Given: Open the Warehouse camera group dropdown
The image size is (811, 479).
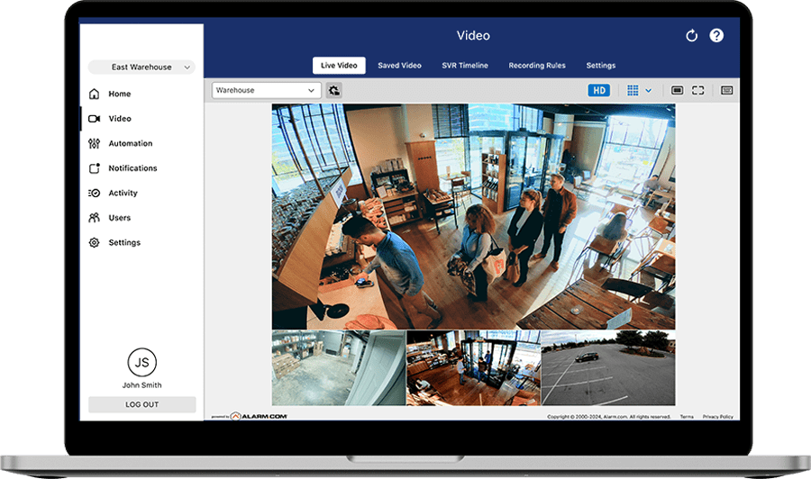Looking at the screenshot, I should (267, 90).
